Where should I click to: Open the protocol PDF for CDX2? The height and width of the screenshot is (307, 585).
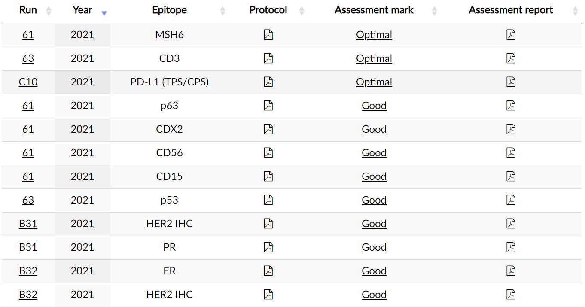coord(268,129)
